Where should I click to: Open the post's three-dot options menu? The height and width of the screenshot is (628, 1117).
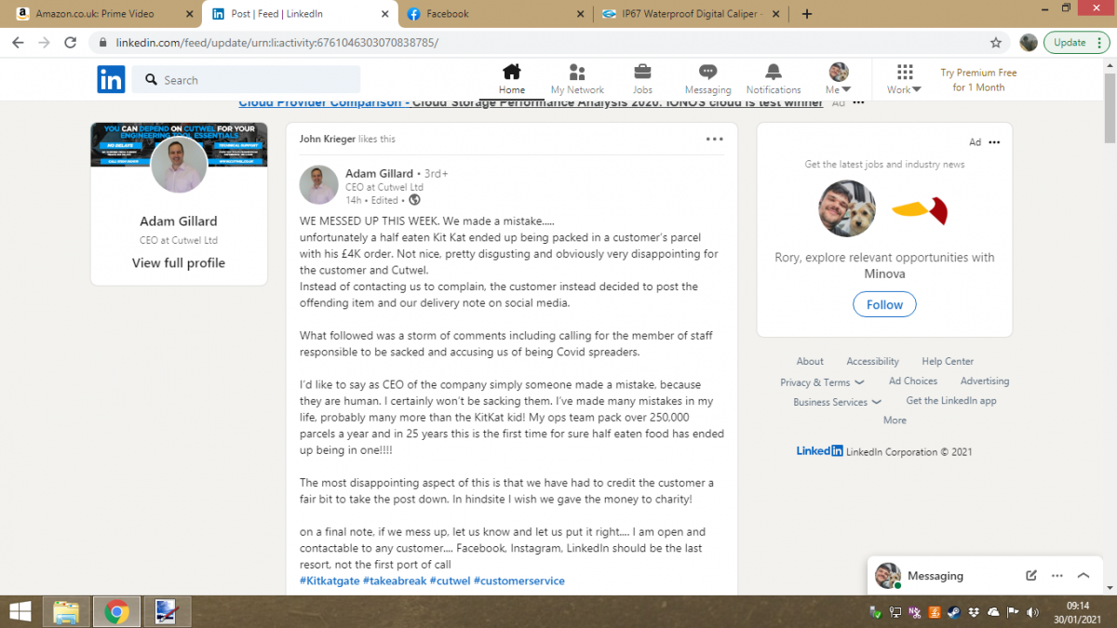714,139
